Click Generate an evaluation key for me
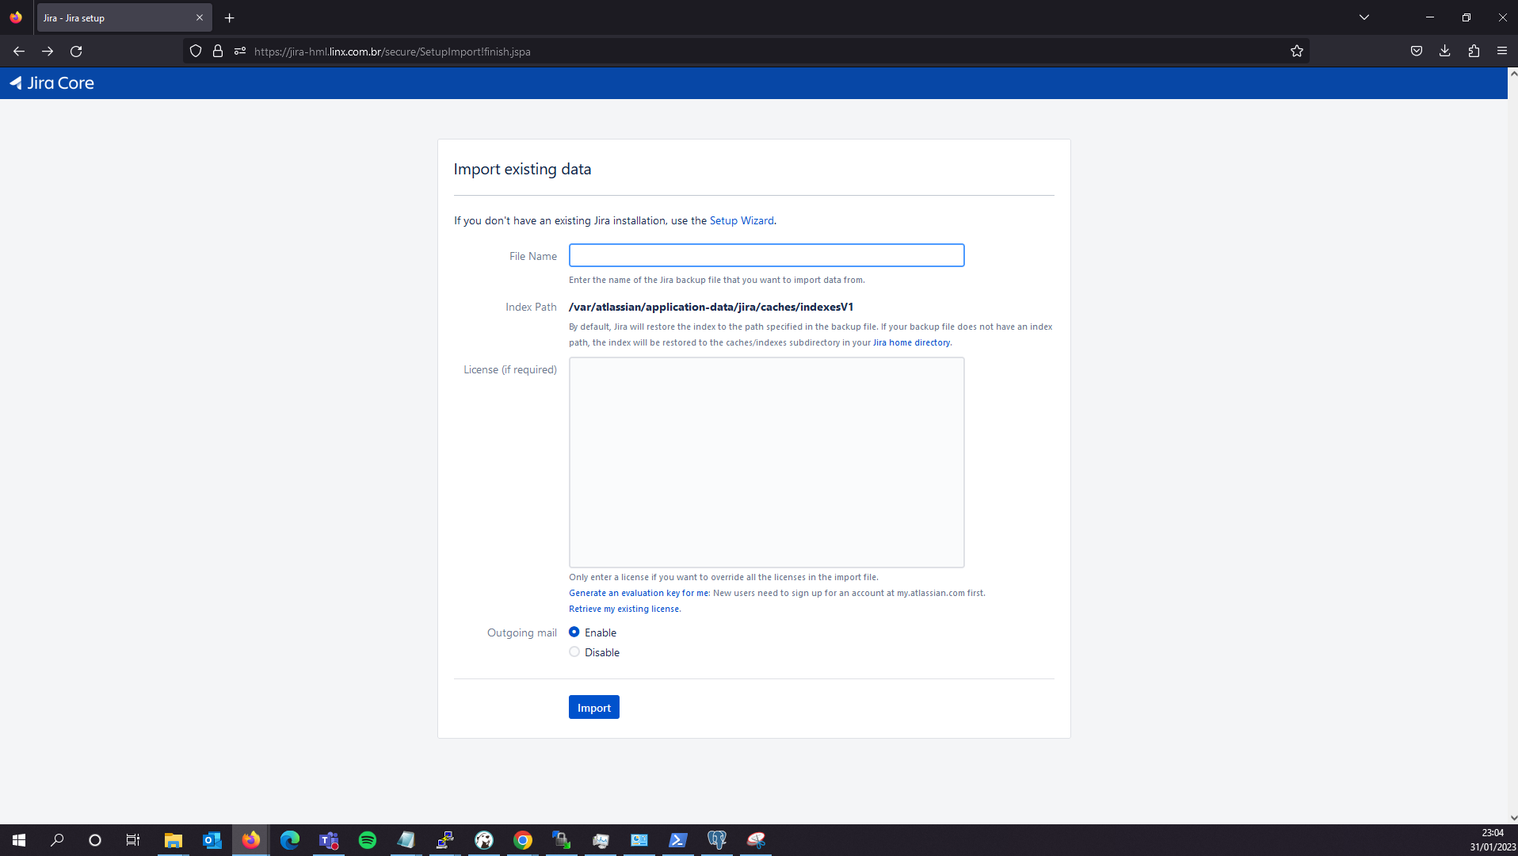 coord(639,593)
